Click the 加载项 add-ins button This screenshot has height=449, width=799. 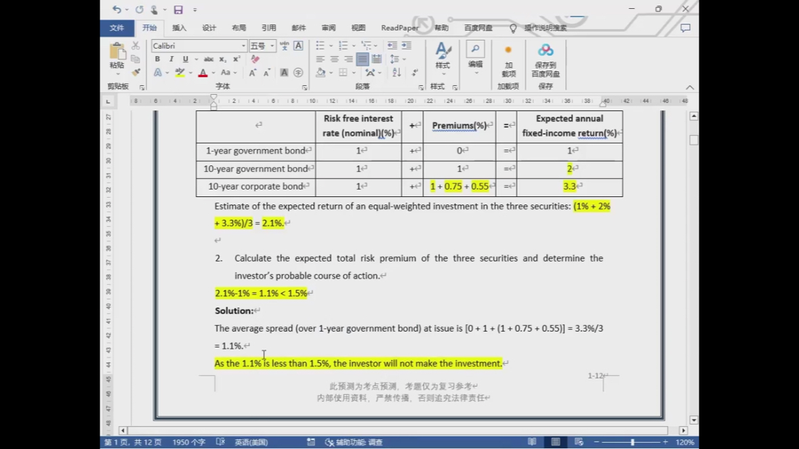point(508,60)
